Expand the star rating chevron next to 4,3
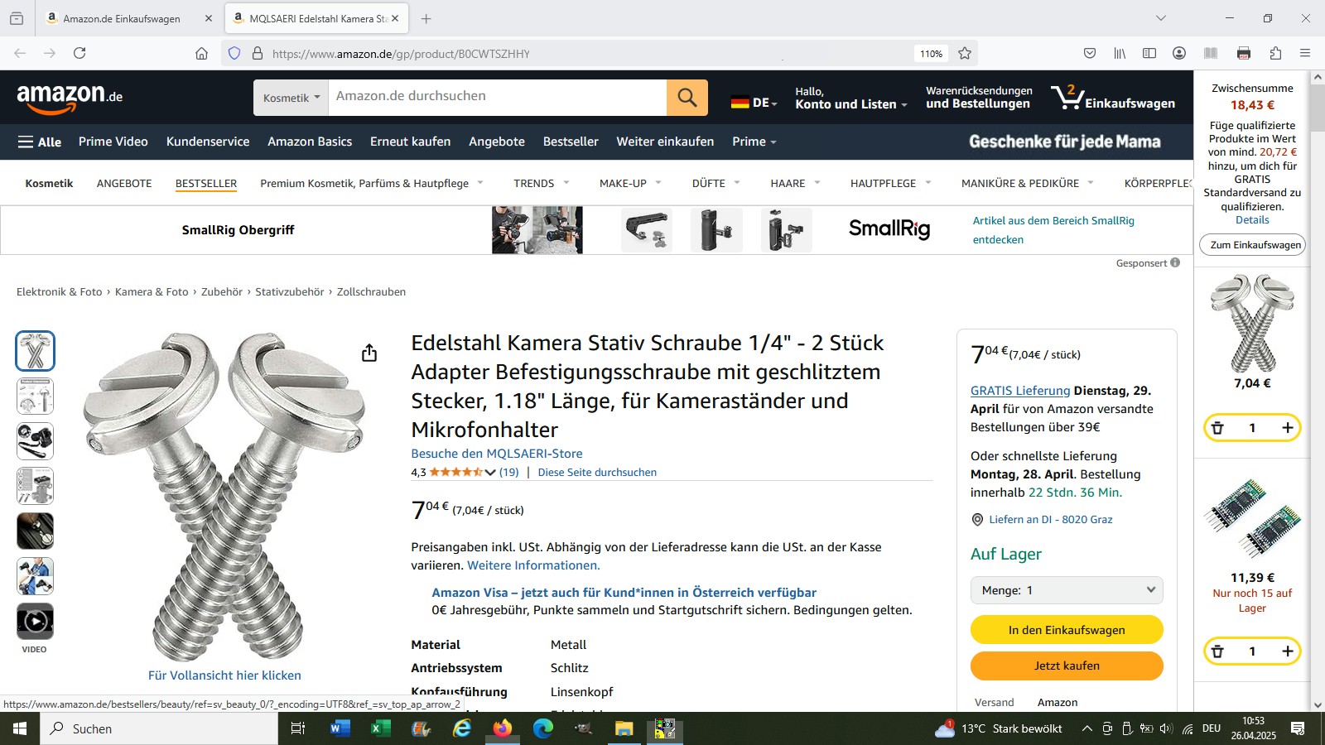 click(x=490, y=473)
